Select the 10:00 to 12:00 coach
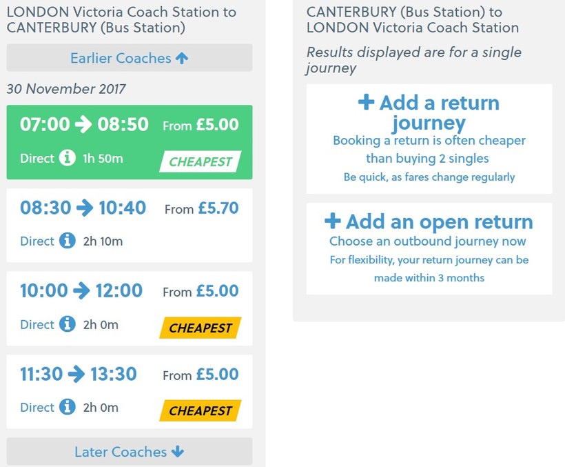Image resolution: width=565 pixels, height=467 pixels. click(x=129, y=308)
